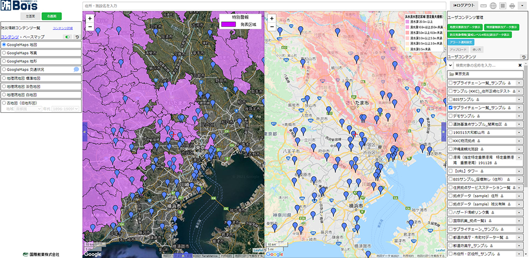The width and height of the screenshot is (529, 258).
Task: Open dropdown arrow for デモサンプル row
Action: [519, 116]
